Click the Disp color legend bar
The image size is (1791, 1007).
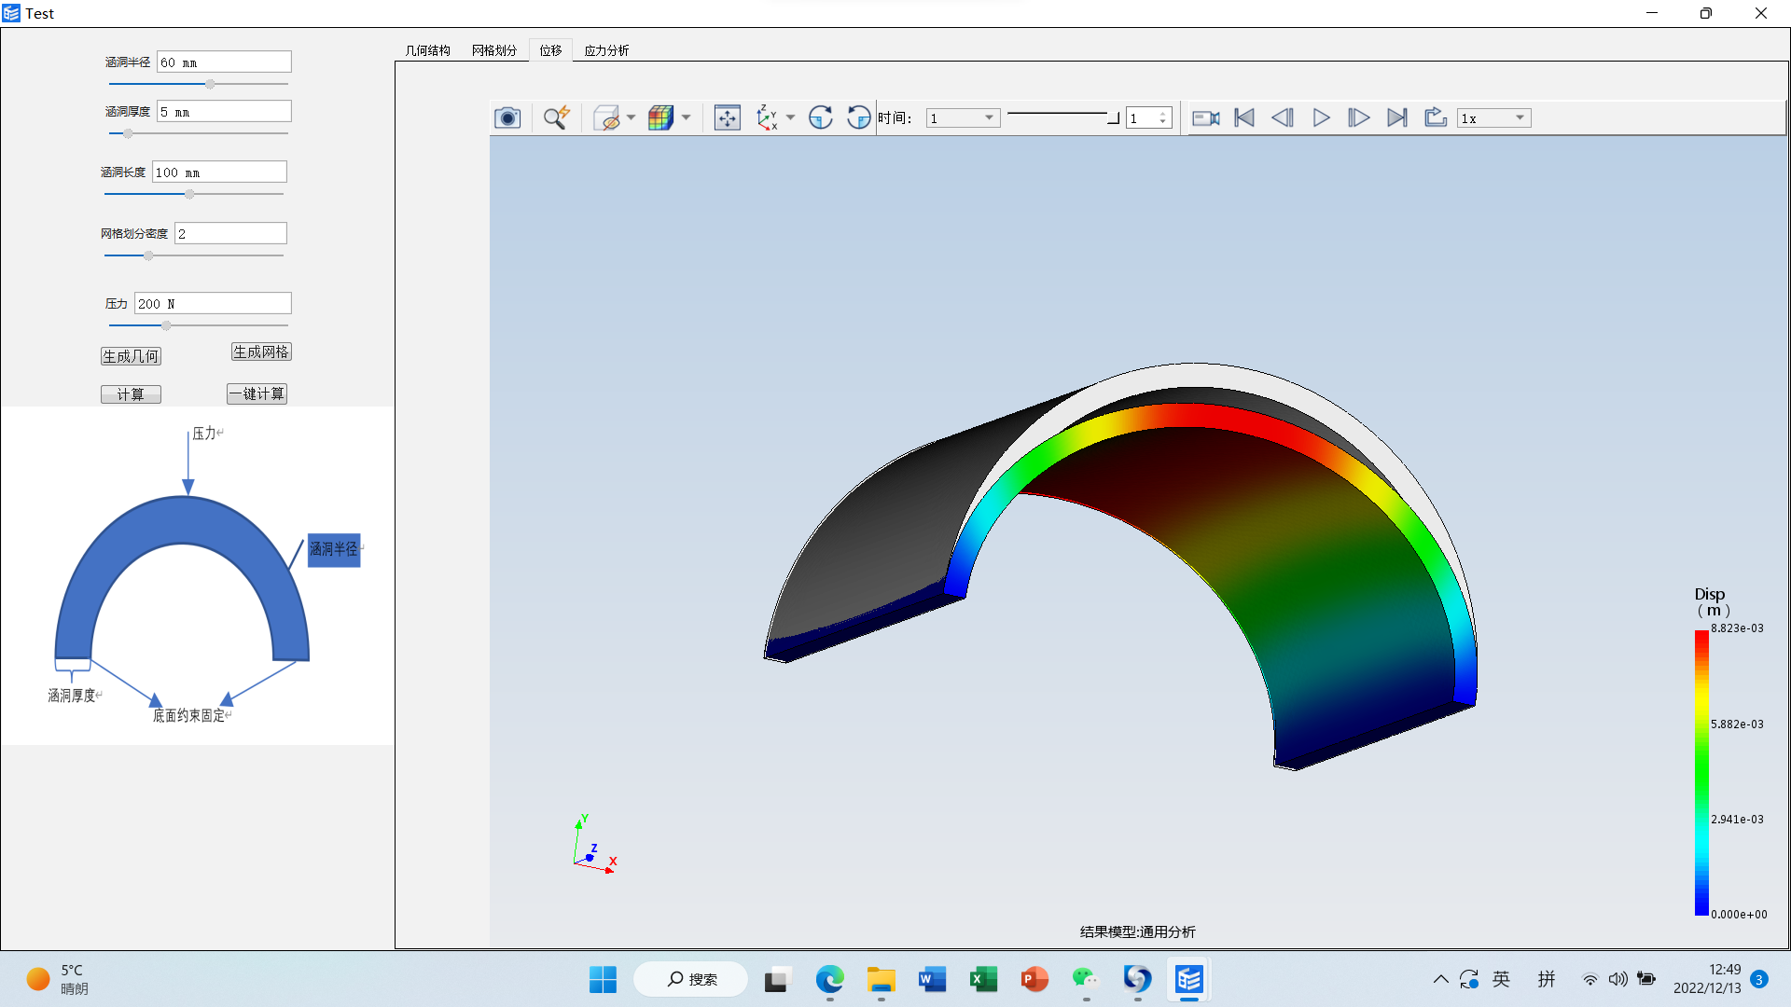(1701, 773)
